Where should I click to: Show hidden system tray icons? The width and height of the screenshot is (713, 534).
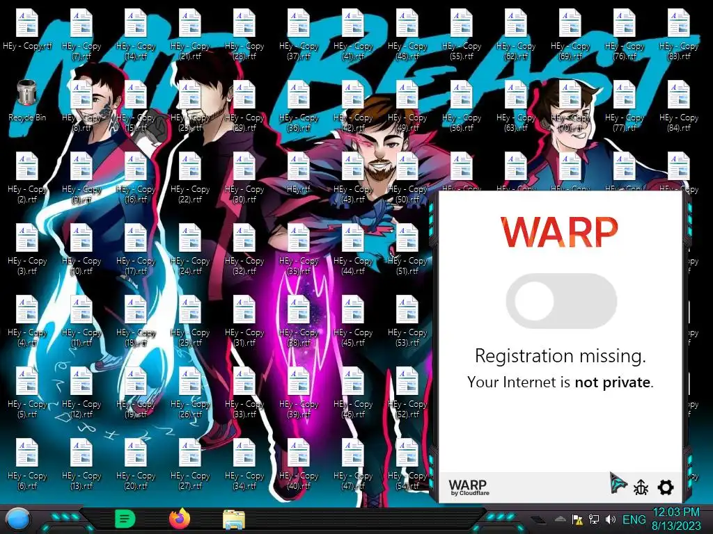[x=561, y=519]
